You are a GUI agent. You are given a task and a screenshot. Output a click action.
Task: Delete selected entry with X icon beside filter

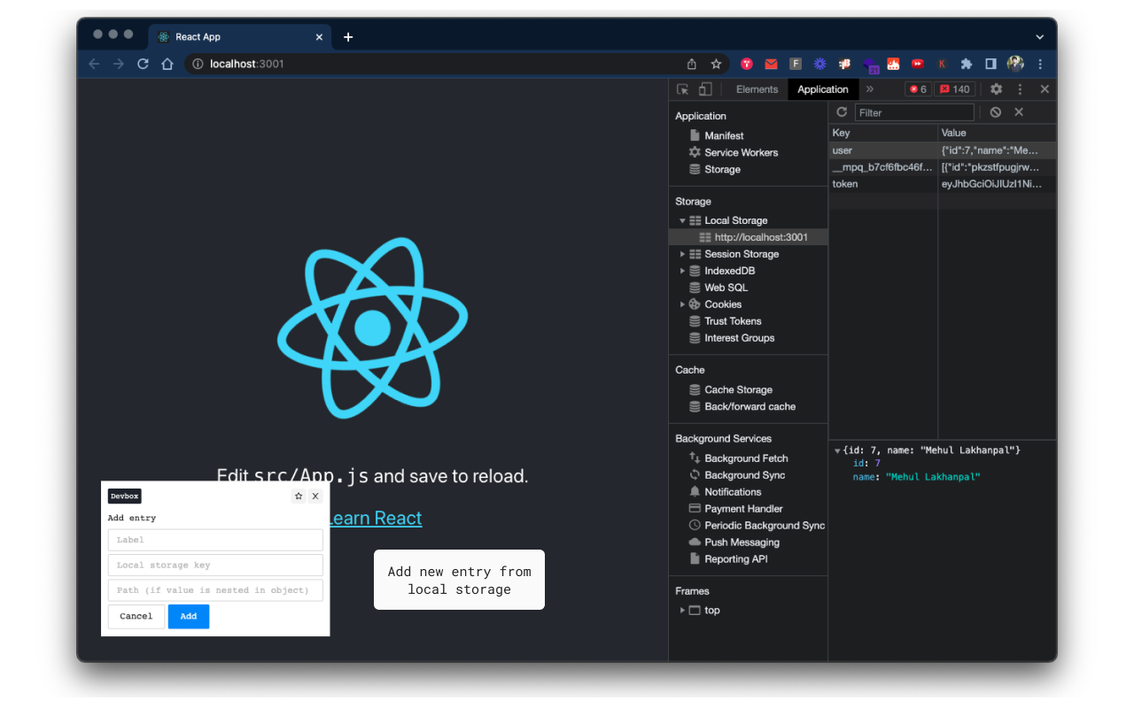pos(1019,112)
